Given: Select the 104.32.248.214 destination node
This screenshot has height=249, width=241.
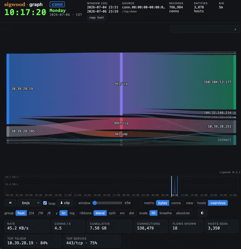Looking at the screenshot, I should tap(235, 113).
